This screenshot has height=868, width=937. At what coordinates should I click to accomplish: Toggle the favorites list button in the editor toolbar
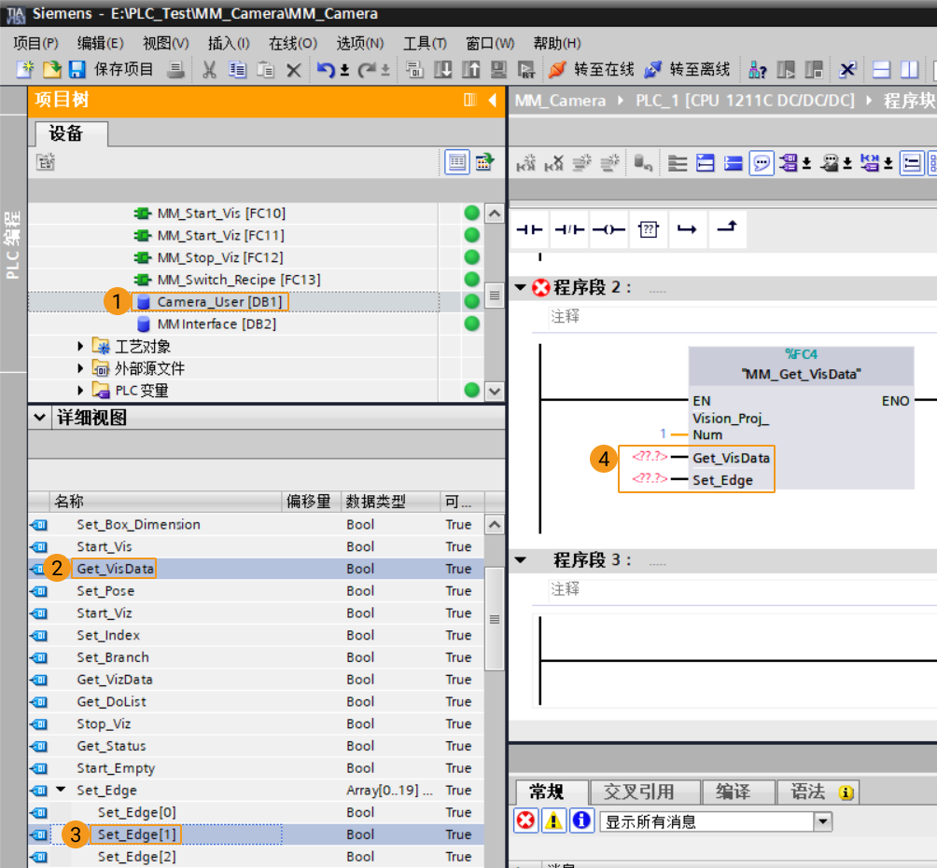pyautogui.click(x=912, y=163)
